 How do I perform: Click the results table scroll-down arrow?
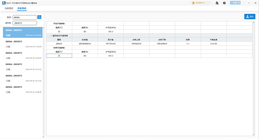pos(253,135)
